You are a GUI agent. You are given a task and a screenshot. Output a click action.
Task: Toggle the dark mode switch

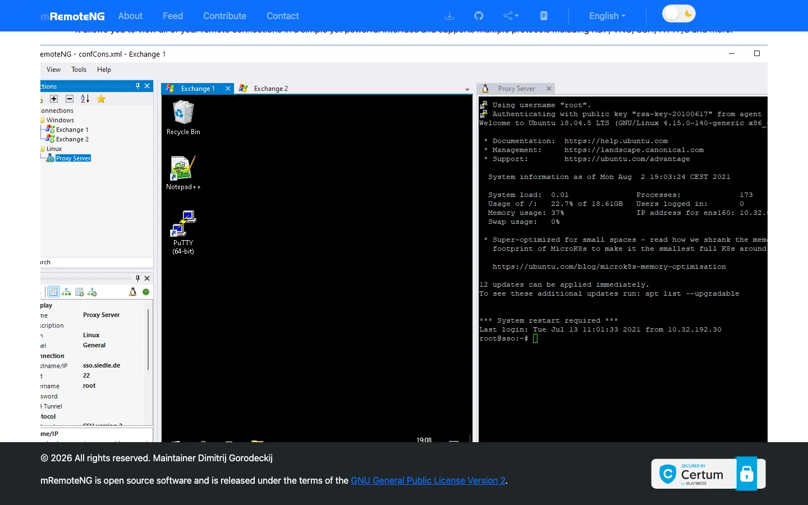point(678,13)
